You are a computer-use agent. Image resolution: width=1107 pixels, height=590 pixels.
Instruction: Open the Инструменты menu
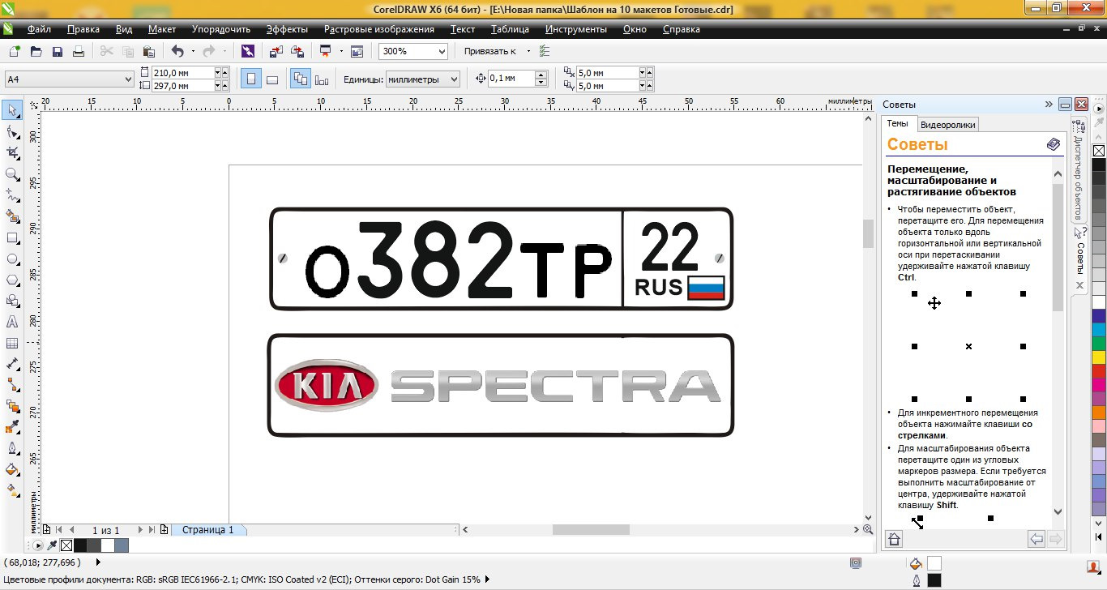(576, 29)
